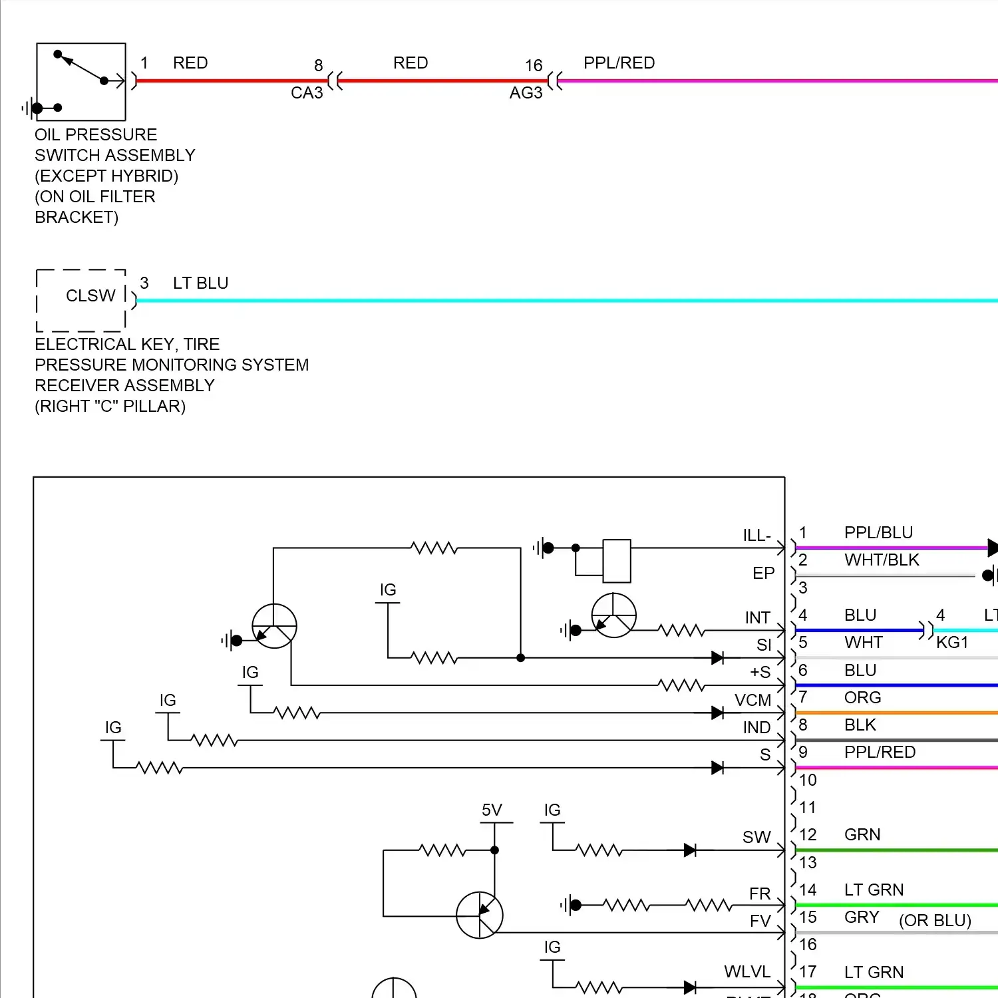Select the IND terminal label
This screenshot has width=998, height=998.
[756, 727]
